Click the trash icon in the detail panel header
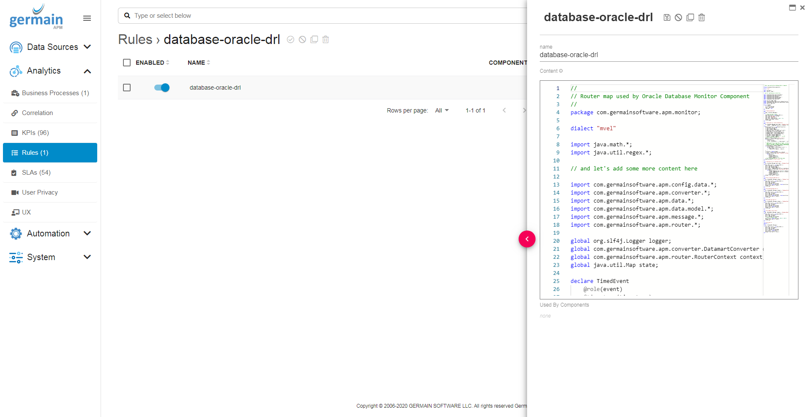The width and height of the screenshot is (809, 417). pos(702,17)
